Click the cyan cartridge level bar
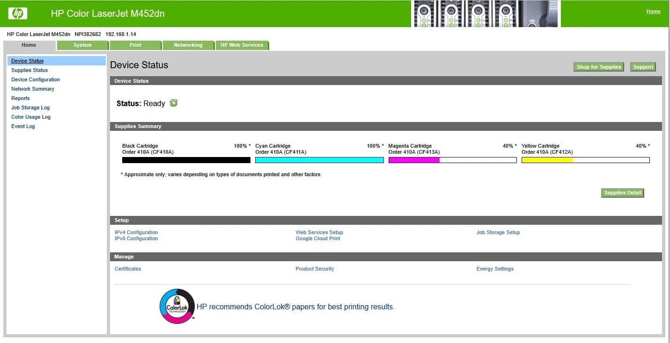Screen dimensions: 670x343 pos(319,160)
